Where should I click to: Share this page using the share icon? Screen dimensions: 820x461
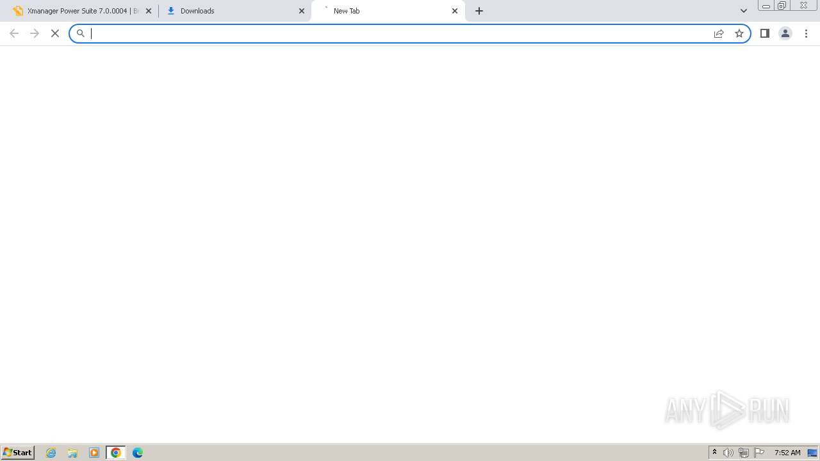tap(719, 33)
